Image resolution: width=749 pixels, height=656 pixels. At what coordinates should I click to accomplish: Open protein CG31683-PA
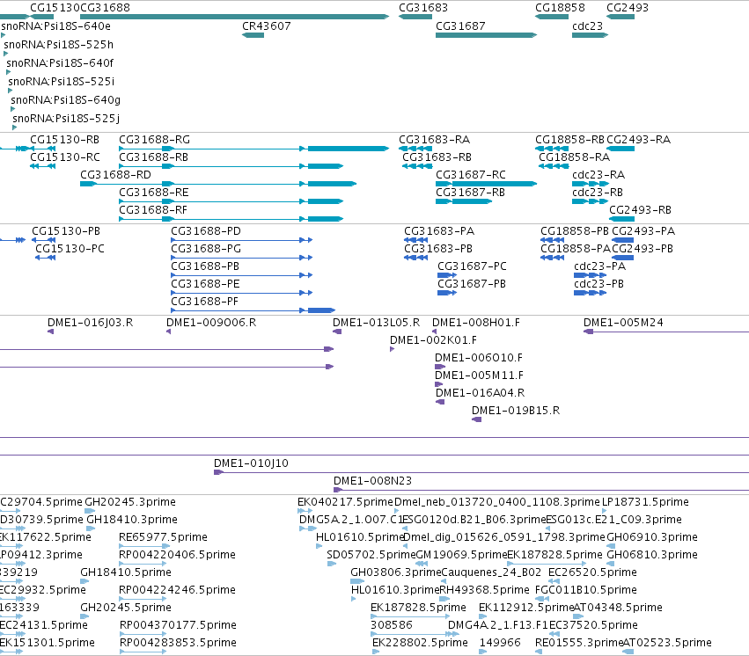pos(415,240)
